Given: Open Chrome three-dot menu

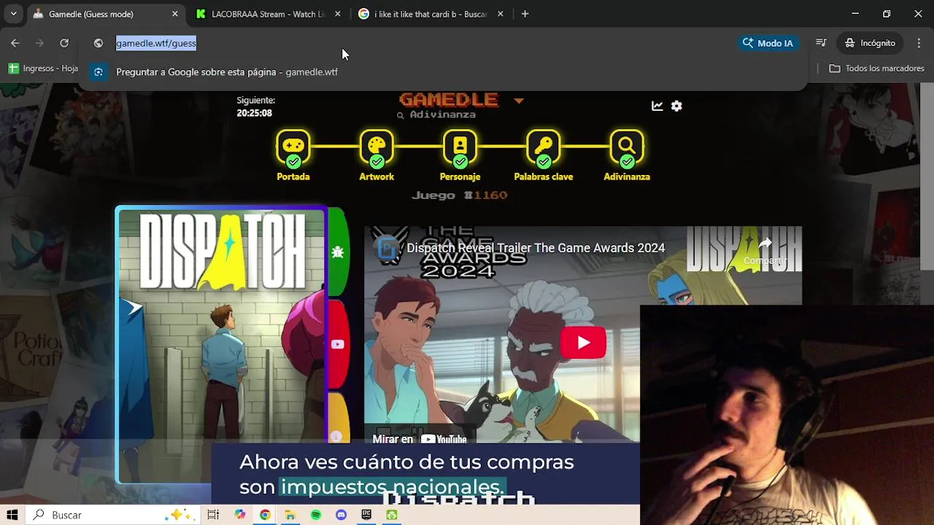Looking at the screenshot, I should (x=919, y=43).
